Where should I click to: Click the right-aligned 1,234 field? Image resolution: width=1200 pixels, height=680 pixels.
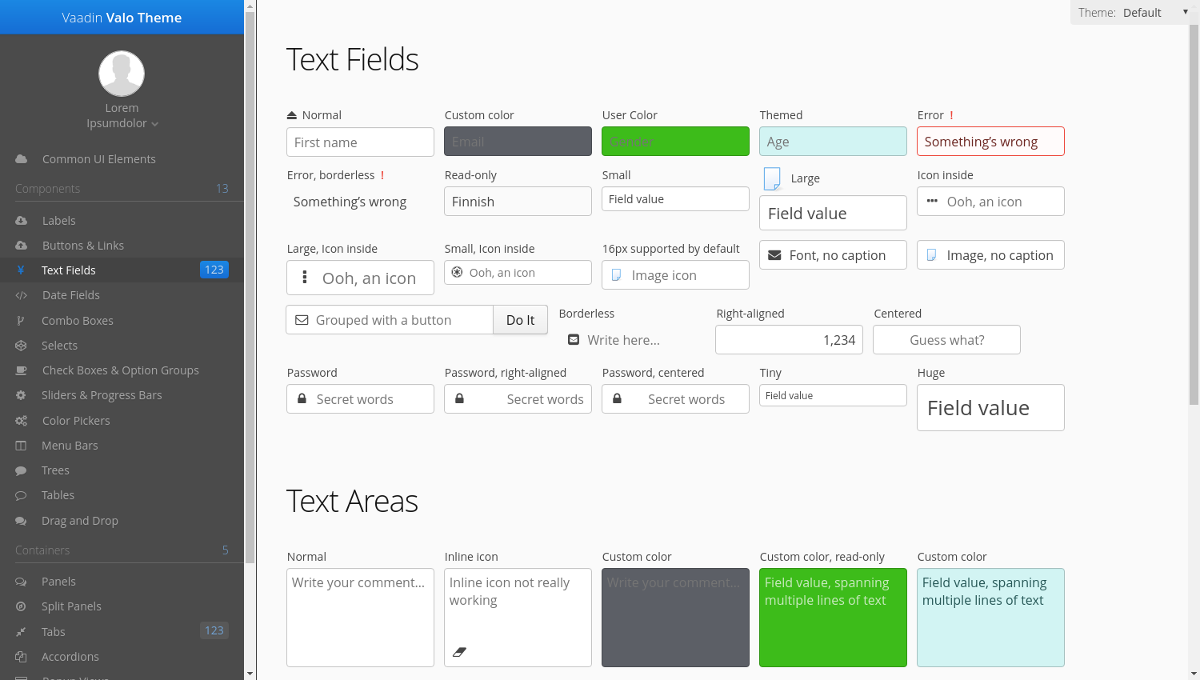pos(789,340)
